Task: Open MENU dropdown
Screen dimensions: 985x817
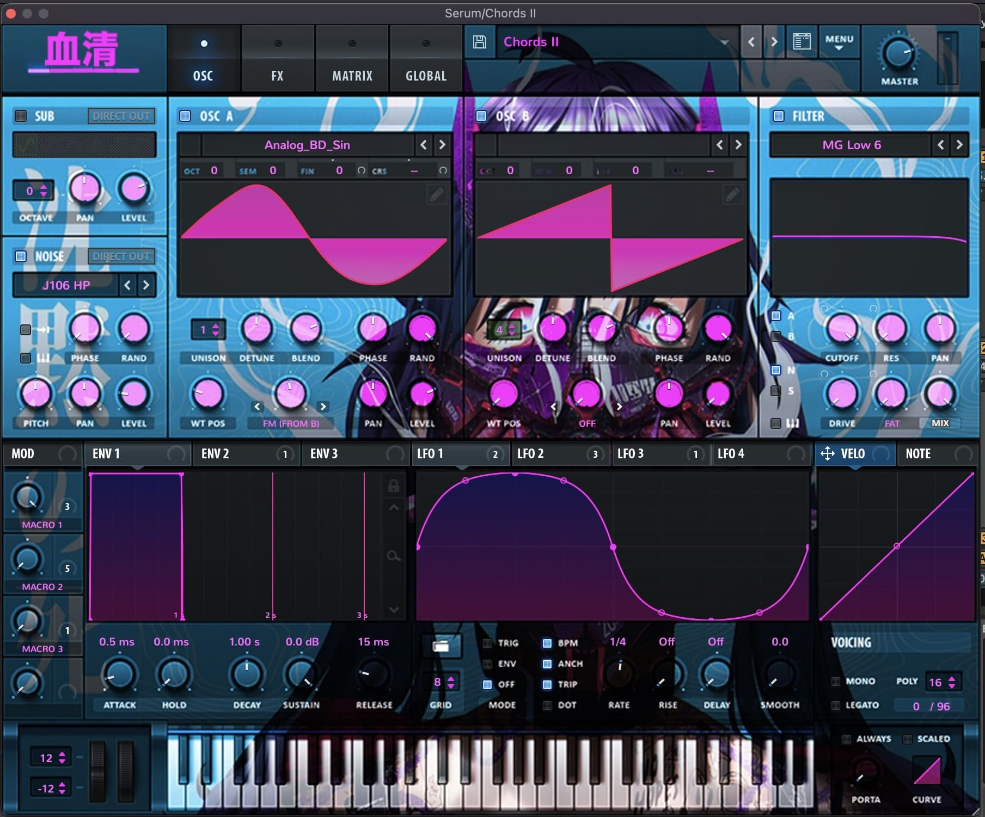Action: tap(839, 42)
